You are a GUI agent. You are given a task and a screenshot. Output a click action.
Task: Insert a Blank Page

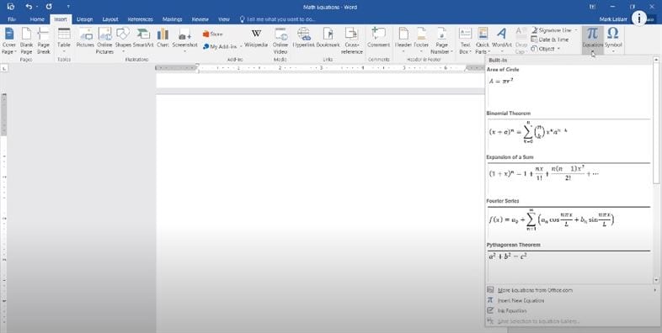point(26,41)
